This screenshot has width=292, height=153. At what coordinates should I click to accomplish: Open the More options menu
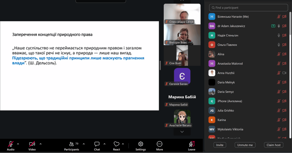tap(159, 144)
